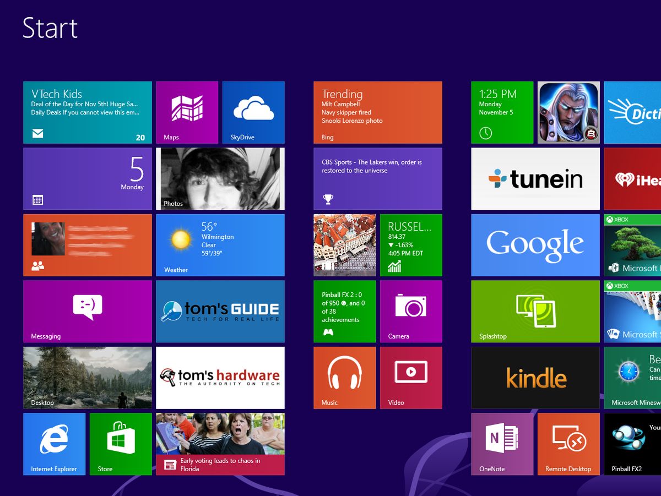
Task: Open the Music app
Action: click(x=344, y=378)
